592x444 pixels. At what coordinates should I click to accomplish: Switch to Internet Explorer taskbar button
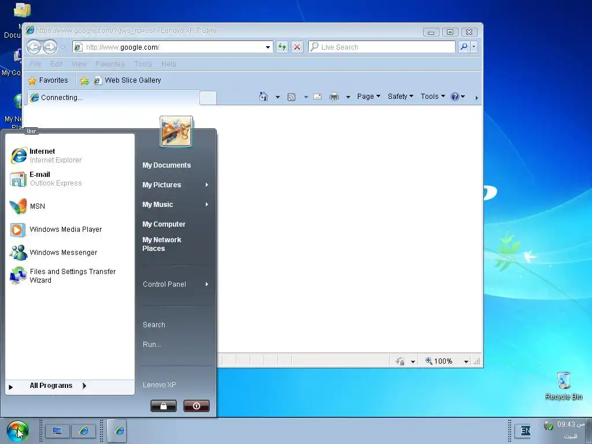[x=116, y=430]
